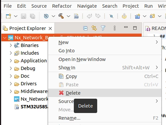166x125 pixels.
Task: Select the Drivers folder item
Action: (29, 84)
